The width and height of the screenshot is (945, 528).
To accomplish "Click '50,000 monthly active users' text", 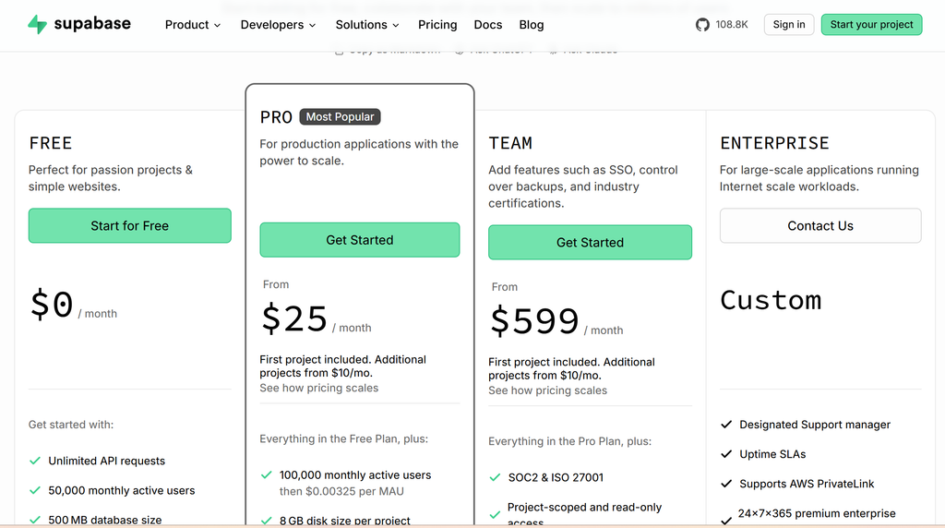I will click(122, 490).
